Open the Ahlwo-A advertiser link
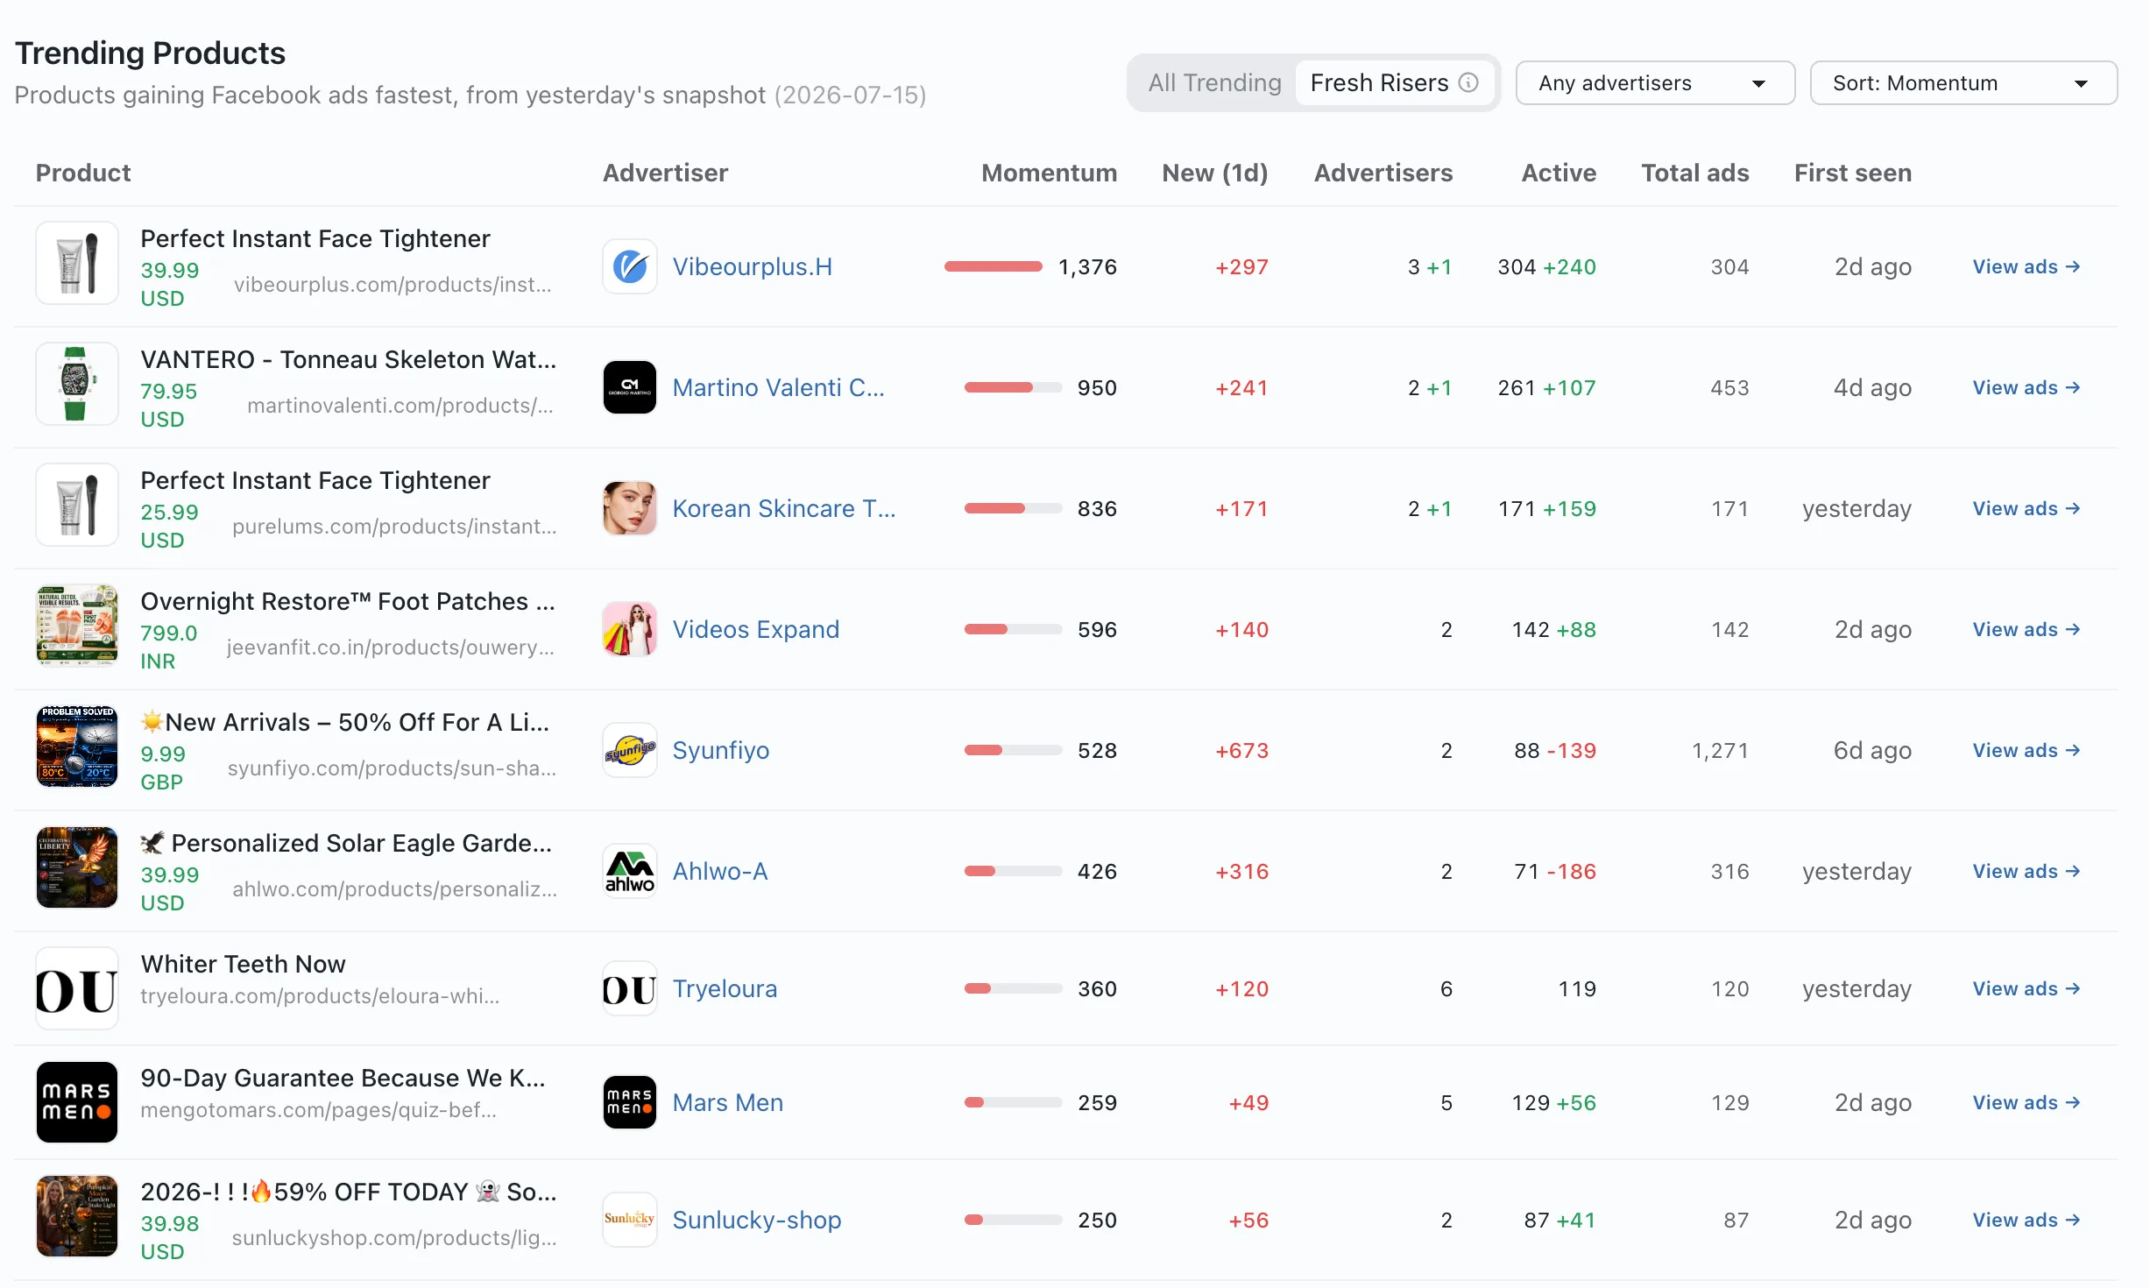The height and width of the screenshot is (1288, 2150). (720, 871)
